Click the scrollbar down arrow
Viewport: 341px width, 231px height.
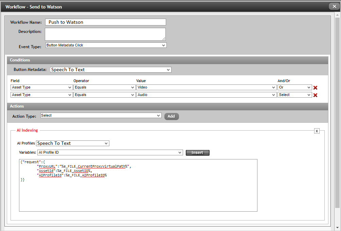[x=337, y=228]
